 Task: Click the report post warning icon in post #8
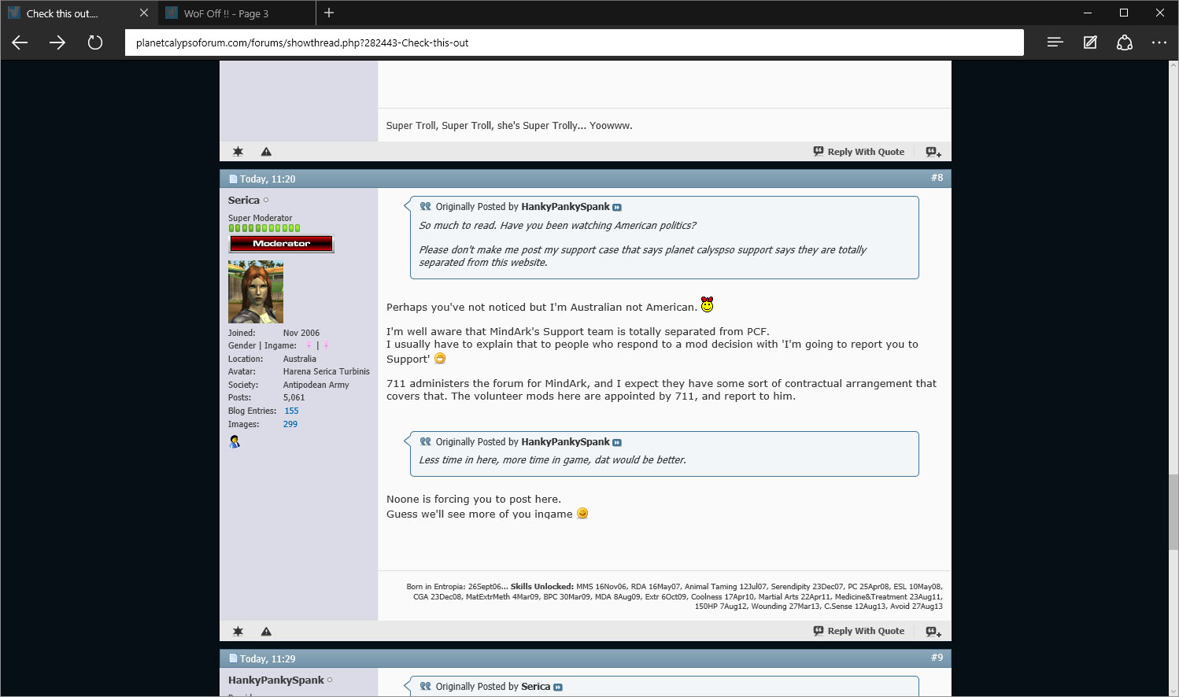[266, 632]
